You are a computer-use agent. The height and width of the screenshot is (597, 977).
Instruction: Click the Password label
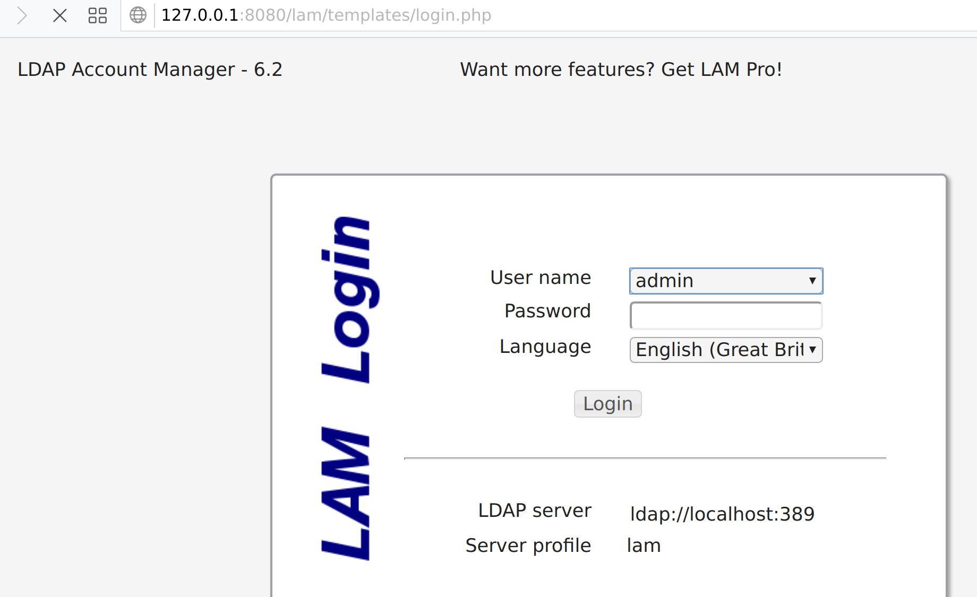coord(547,311)
